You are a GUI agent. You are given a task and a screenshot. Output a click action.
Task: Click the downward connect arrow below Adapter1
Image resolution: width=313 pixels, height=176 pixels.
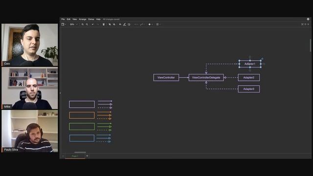[250, 70]
